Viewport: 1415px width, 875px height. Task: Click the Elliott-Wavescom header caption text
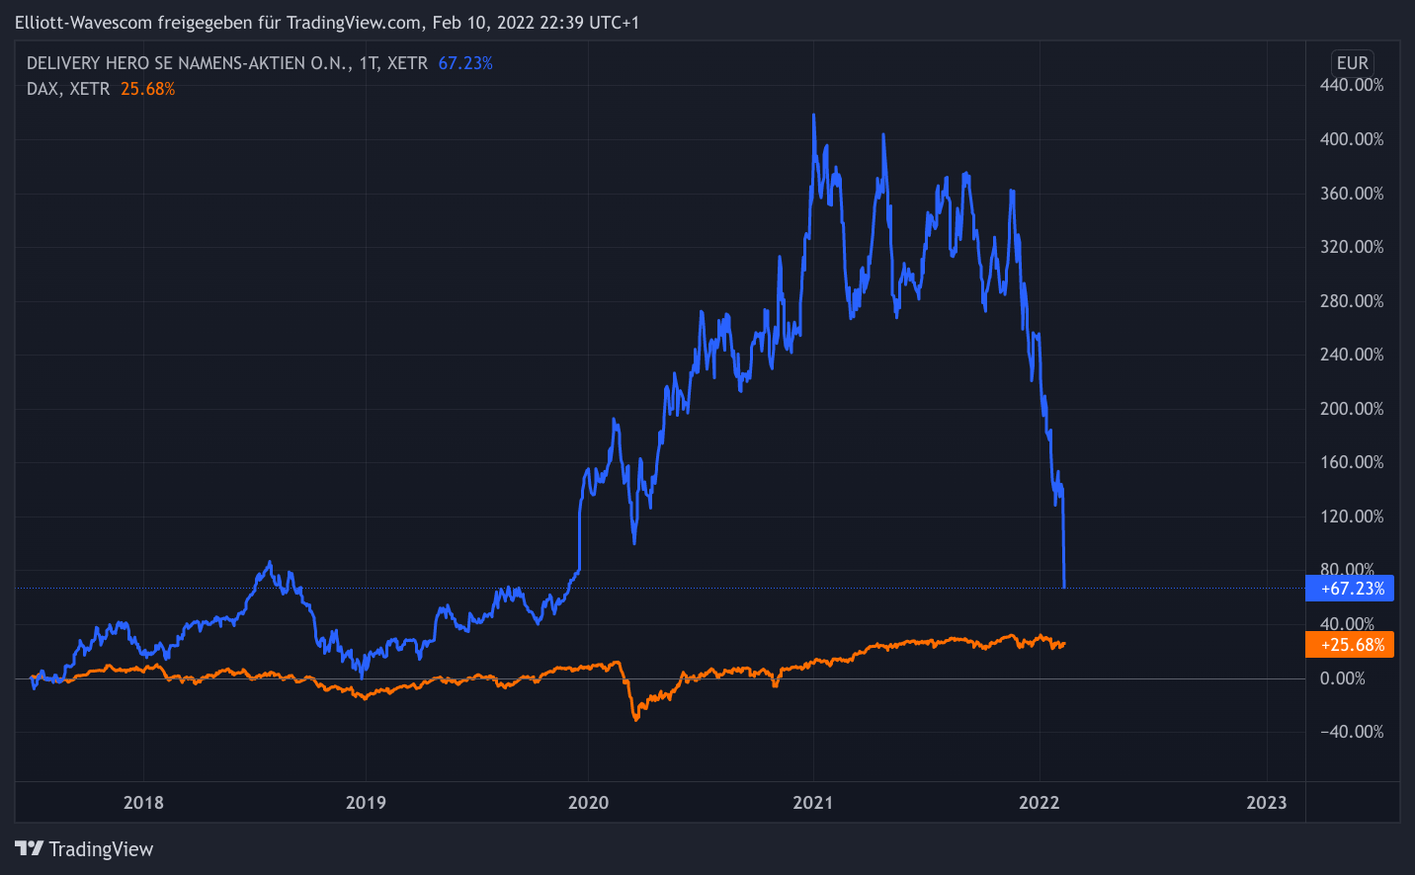pos(327,22)
